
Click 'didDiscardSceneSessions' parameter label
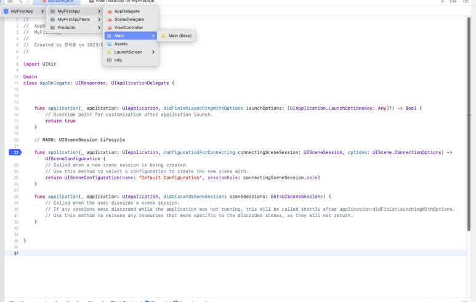point(195,197)
